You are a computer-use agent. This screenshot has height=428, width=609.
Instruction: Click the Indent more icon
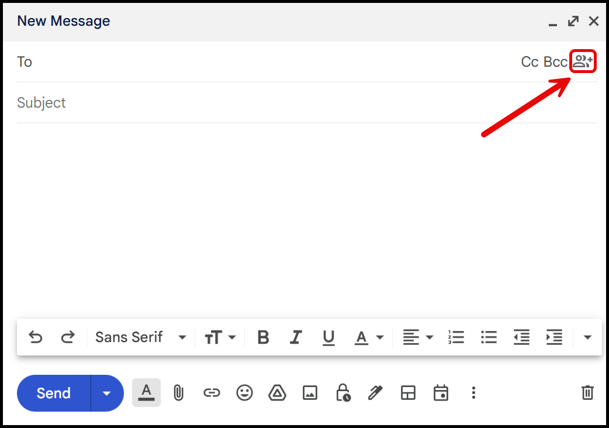(x=554, y=337)
